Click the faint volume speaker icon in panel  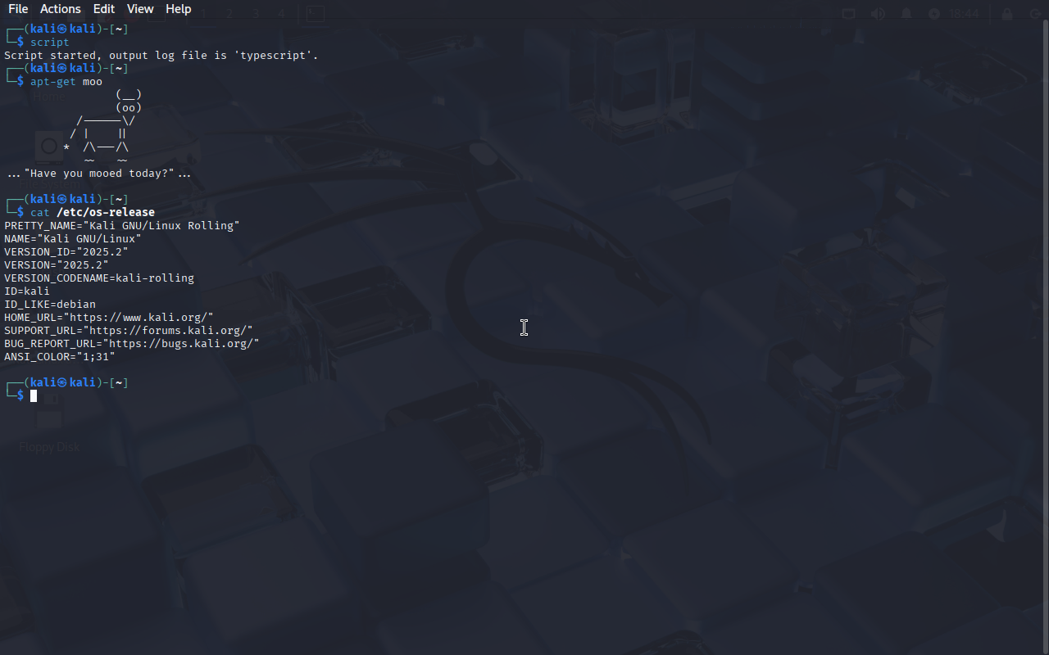[x=878, y=14]
